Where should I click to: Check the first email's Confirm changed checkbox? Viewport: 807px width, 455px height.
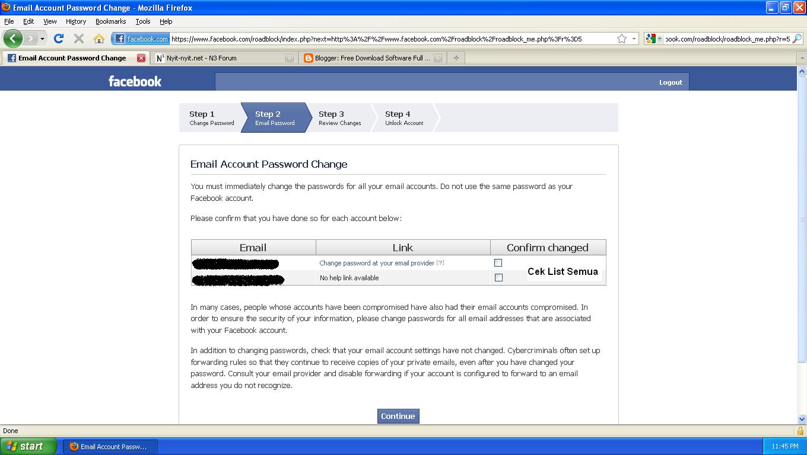coord(498,262)
